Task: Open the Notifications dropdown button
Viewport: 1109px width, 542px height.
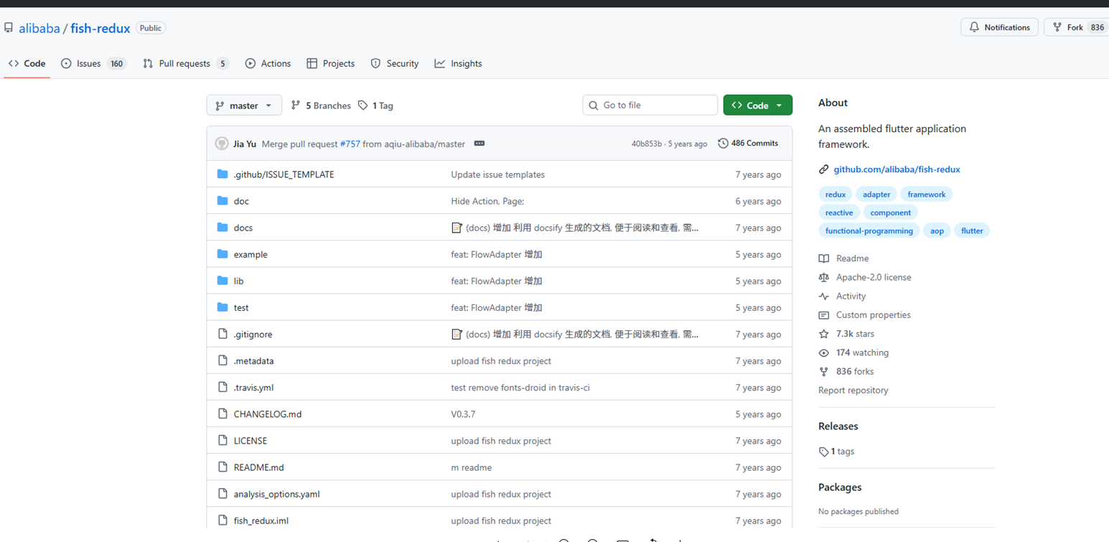Action: [999, 27]
